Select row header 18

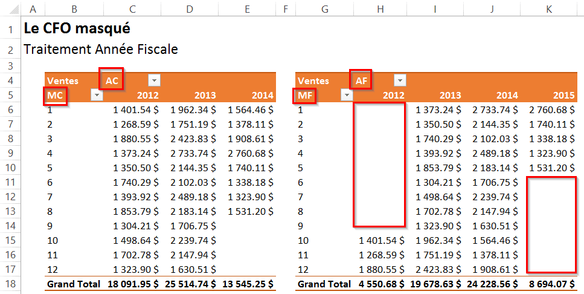click(10, 284)
